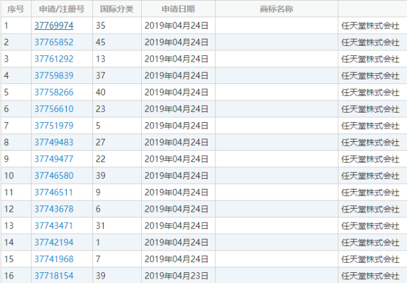407x283 pixels.
Task: Click date 2019年04月23日 in row 16
Action: 176,276
